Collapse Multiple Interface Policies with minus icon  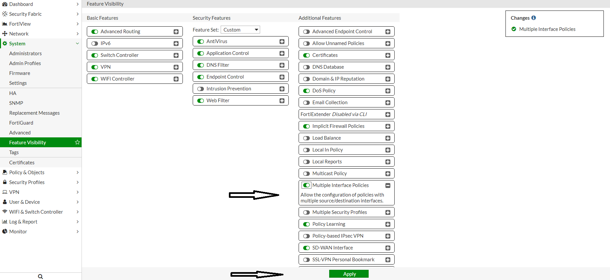tap(388, 185)
